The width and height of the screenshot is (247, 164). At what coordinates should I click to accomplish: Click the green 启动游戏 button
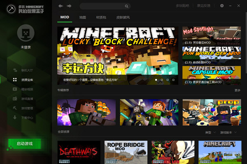coord(25,143)
